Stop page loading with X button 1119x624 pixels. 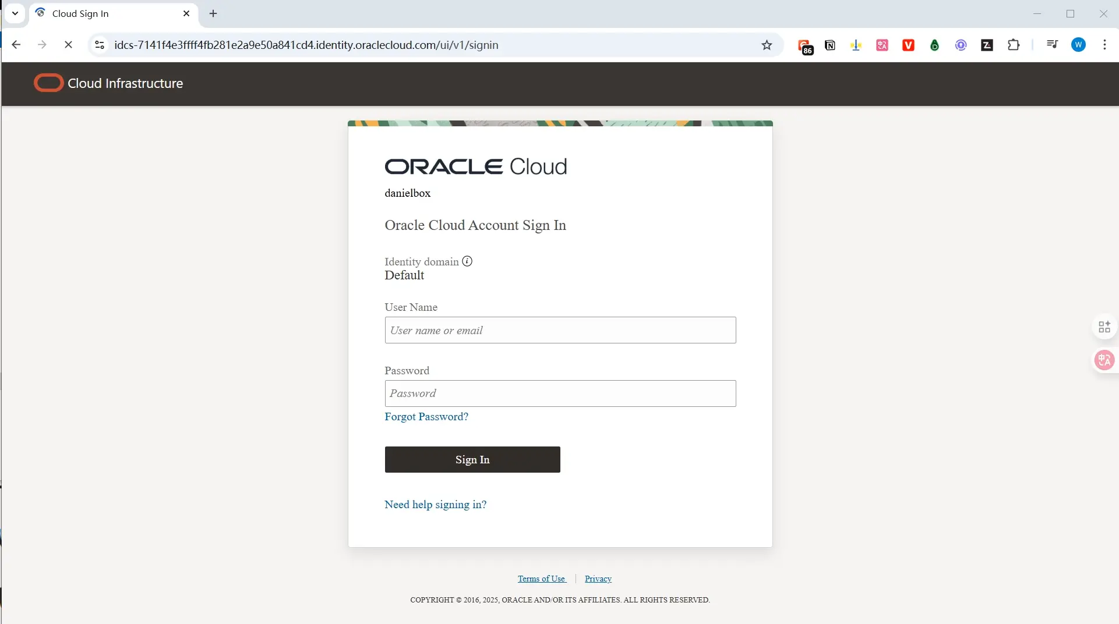click(68, 45)
